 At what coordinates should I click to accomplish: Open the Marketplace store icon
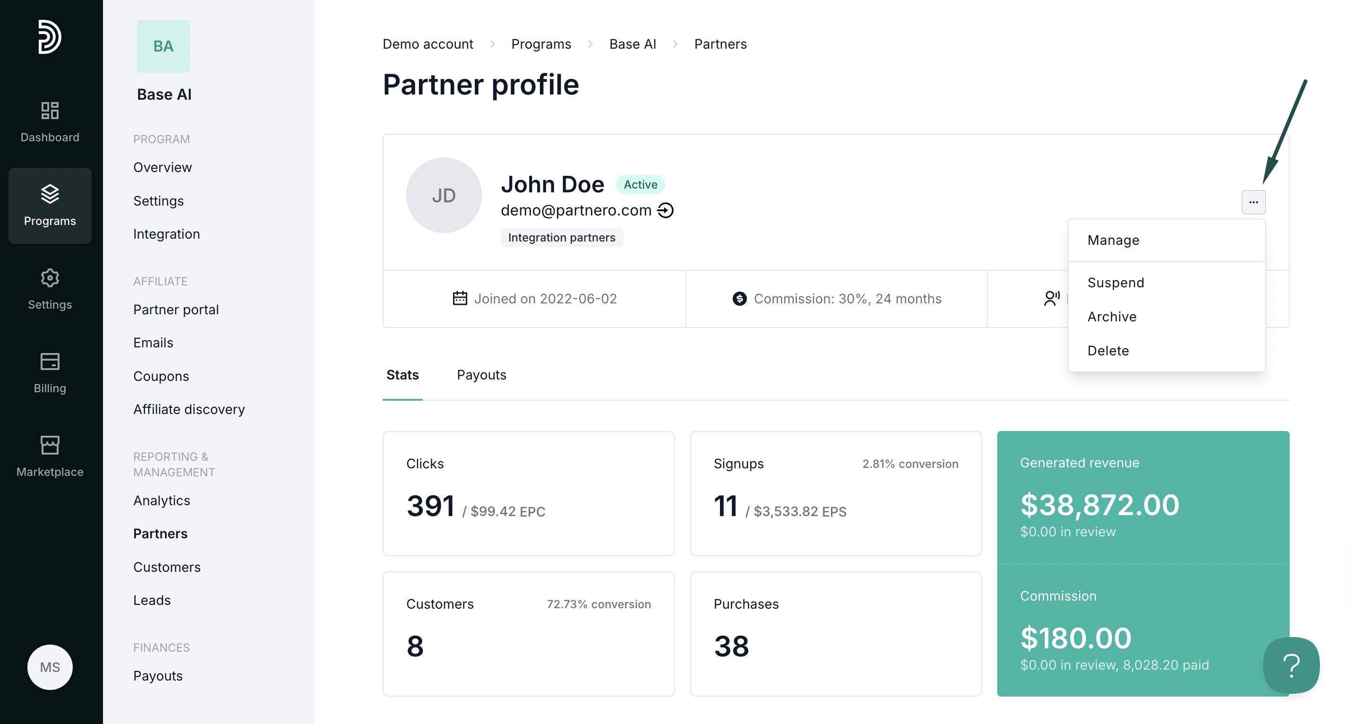point(50,445)
